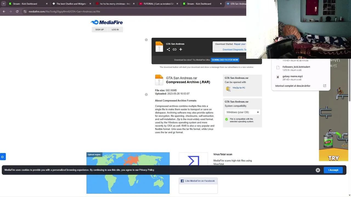
Task: Click the ad choice icon near download box
Action: (146, 40)
